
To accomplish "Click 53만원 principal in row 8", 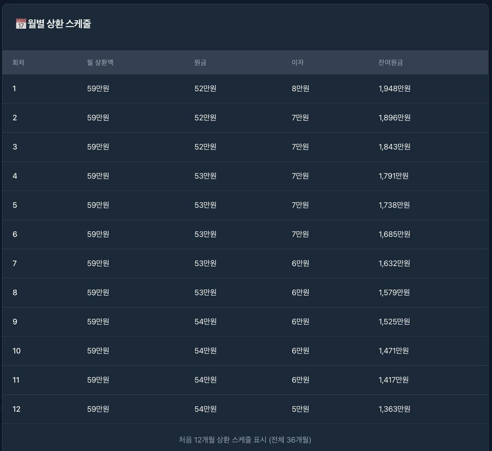I will click(x=205, y=293).
